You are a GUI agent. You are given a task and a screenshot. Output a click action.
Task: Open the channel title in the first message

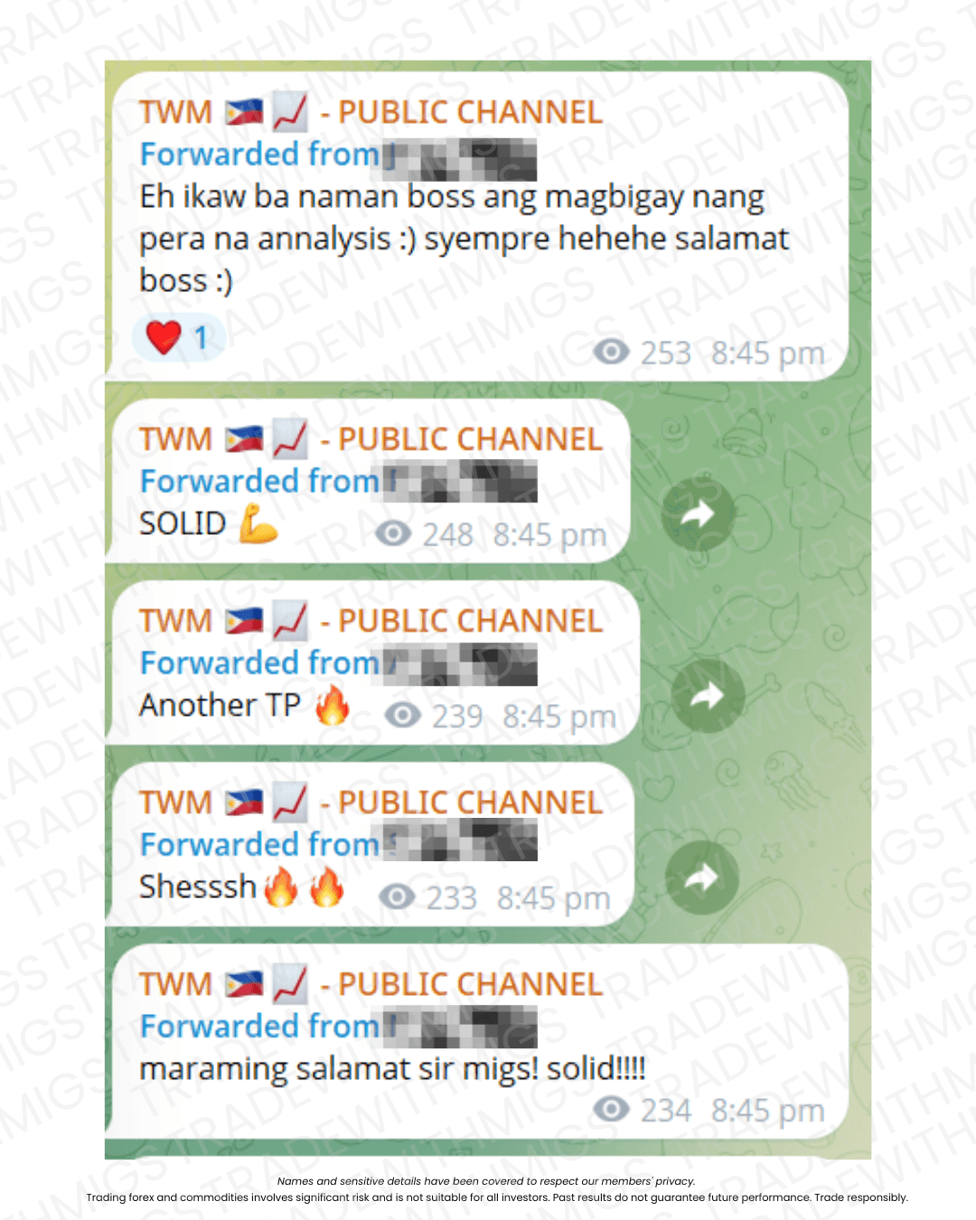tap(371, 112)
